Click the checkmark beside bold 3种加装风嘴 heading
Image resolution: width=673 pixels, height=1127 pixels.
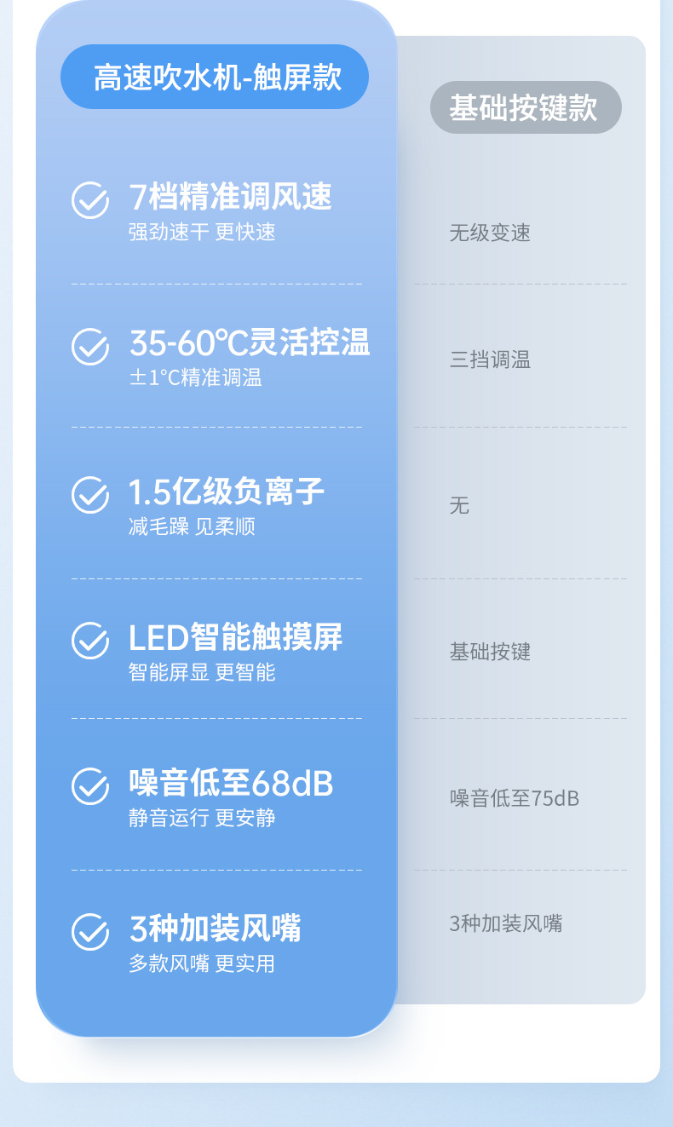89,932
